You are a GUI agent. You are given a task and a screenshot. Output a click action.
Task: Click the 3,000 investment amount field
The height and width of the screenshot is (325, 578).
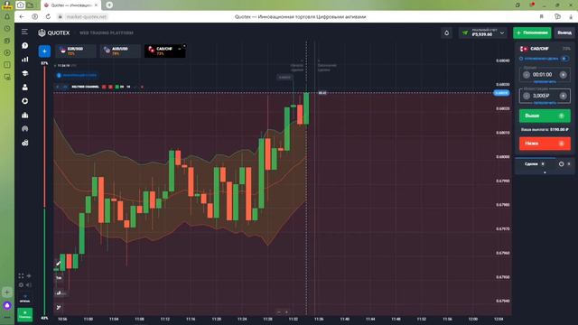545,96
